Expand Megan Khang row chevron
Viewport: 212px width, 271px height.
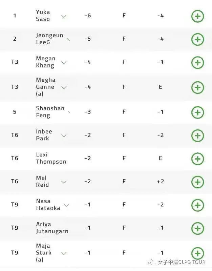64,63
